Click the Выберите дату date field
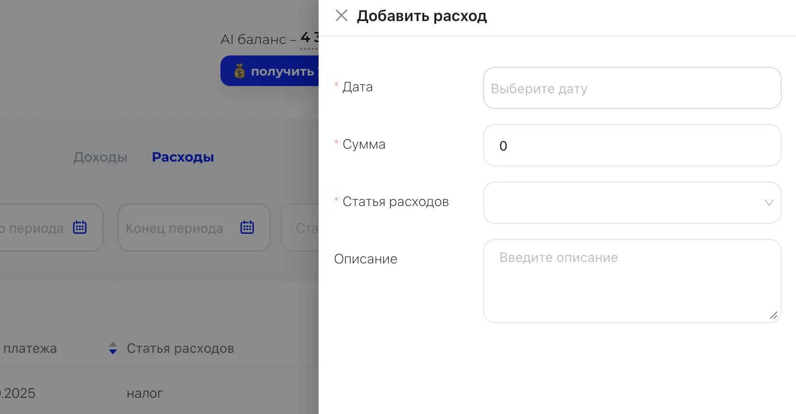 coord(632,88)
